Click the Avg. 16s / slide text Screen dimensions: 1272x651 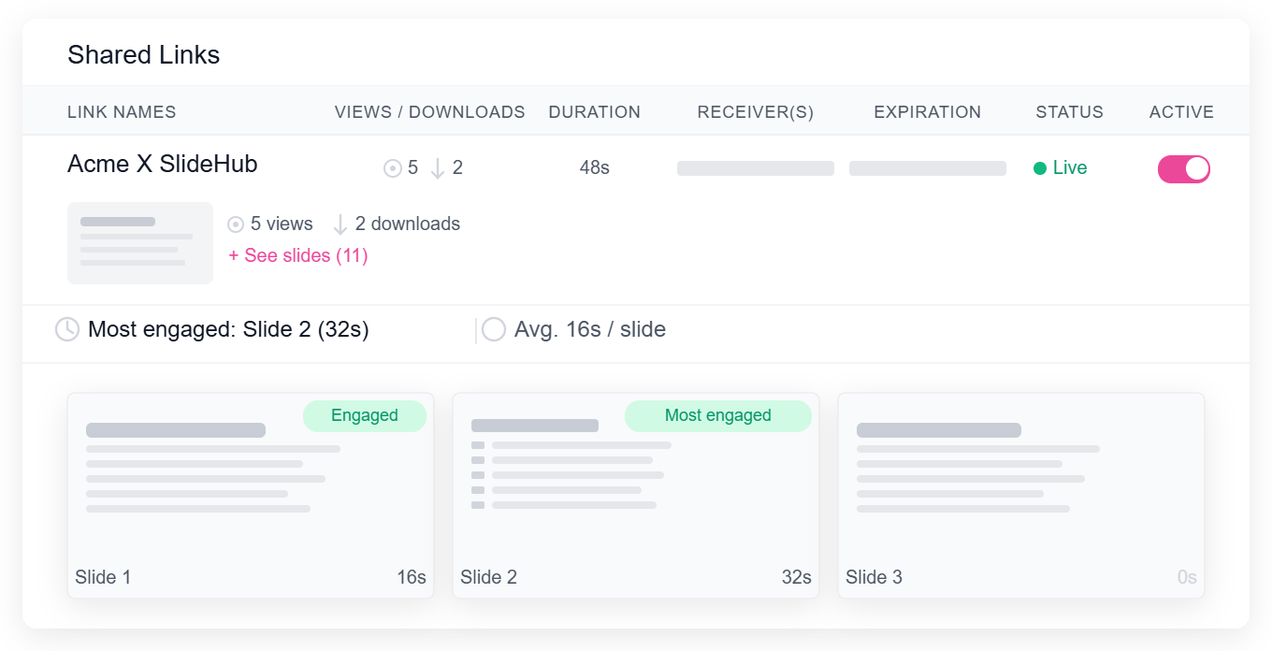tap(590, 329)
